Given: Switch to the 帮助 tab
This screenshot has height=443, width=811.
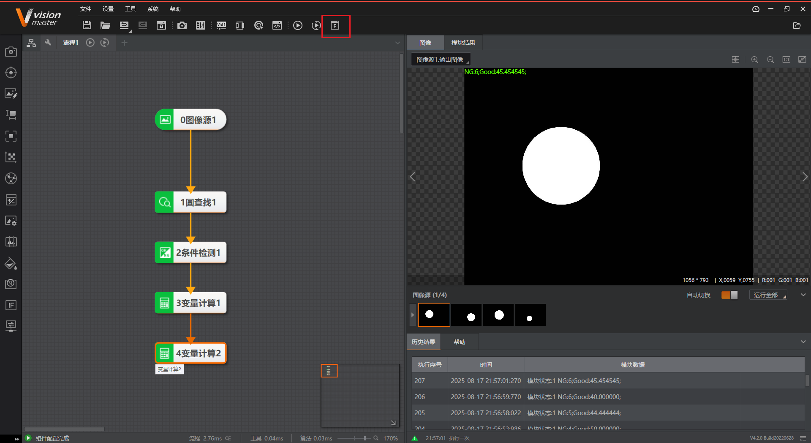Looking at the screenshot, I should (459, 342).
